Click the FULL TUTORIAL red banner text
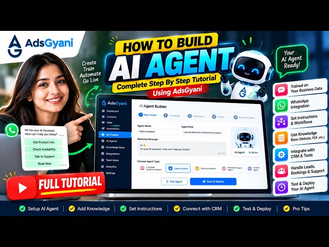 (70, 183)
